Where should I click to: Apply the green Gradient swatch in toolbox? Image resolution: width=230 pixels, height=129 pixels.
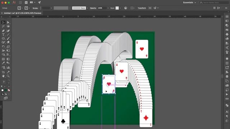click(6, 90)
